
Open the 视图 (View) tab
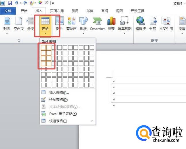(119, 11)
